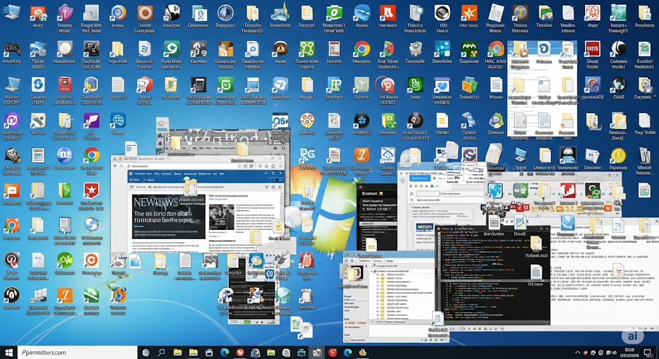
Task: Launch the purple sword app icon
Action: click(91, 121)
